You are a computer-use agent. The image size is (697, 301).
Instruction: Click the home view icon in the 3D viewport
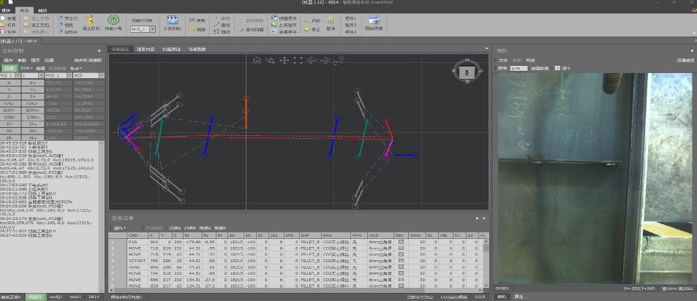tap(257, 61)
